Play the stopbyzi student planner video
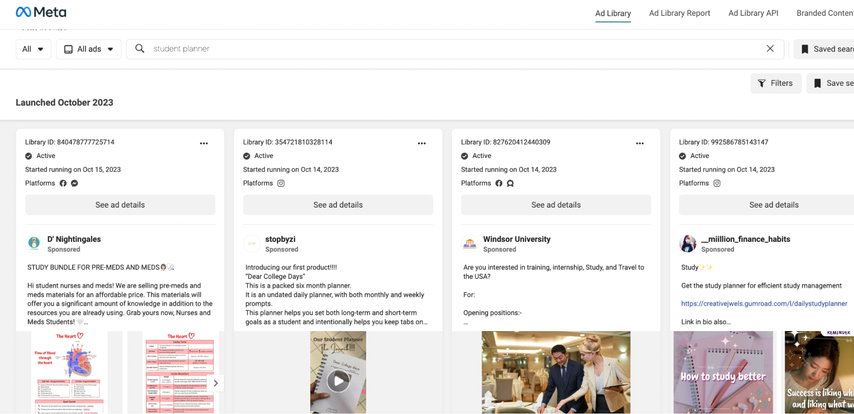 tap(338, 380)
